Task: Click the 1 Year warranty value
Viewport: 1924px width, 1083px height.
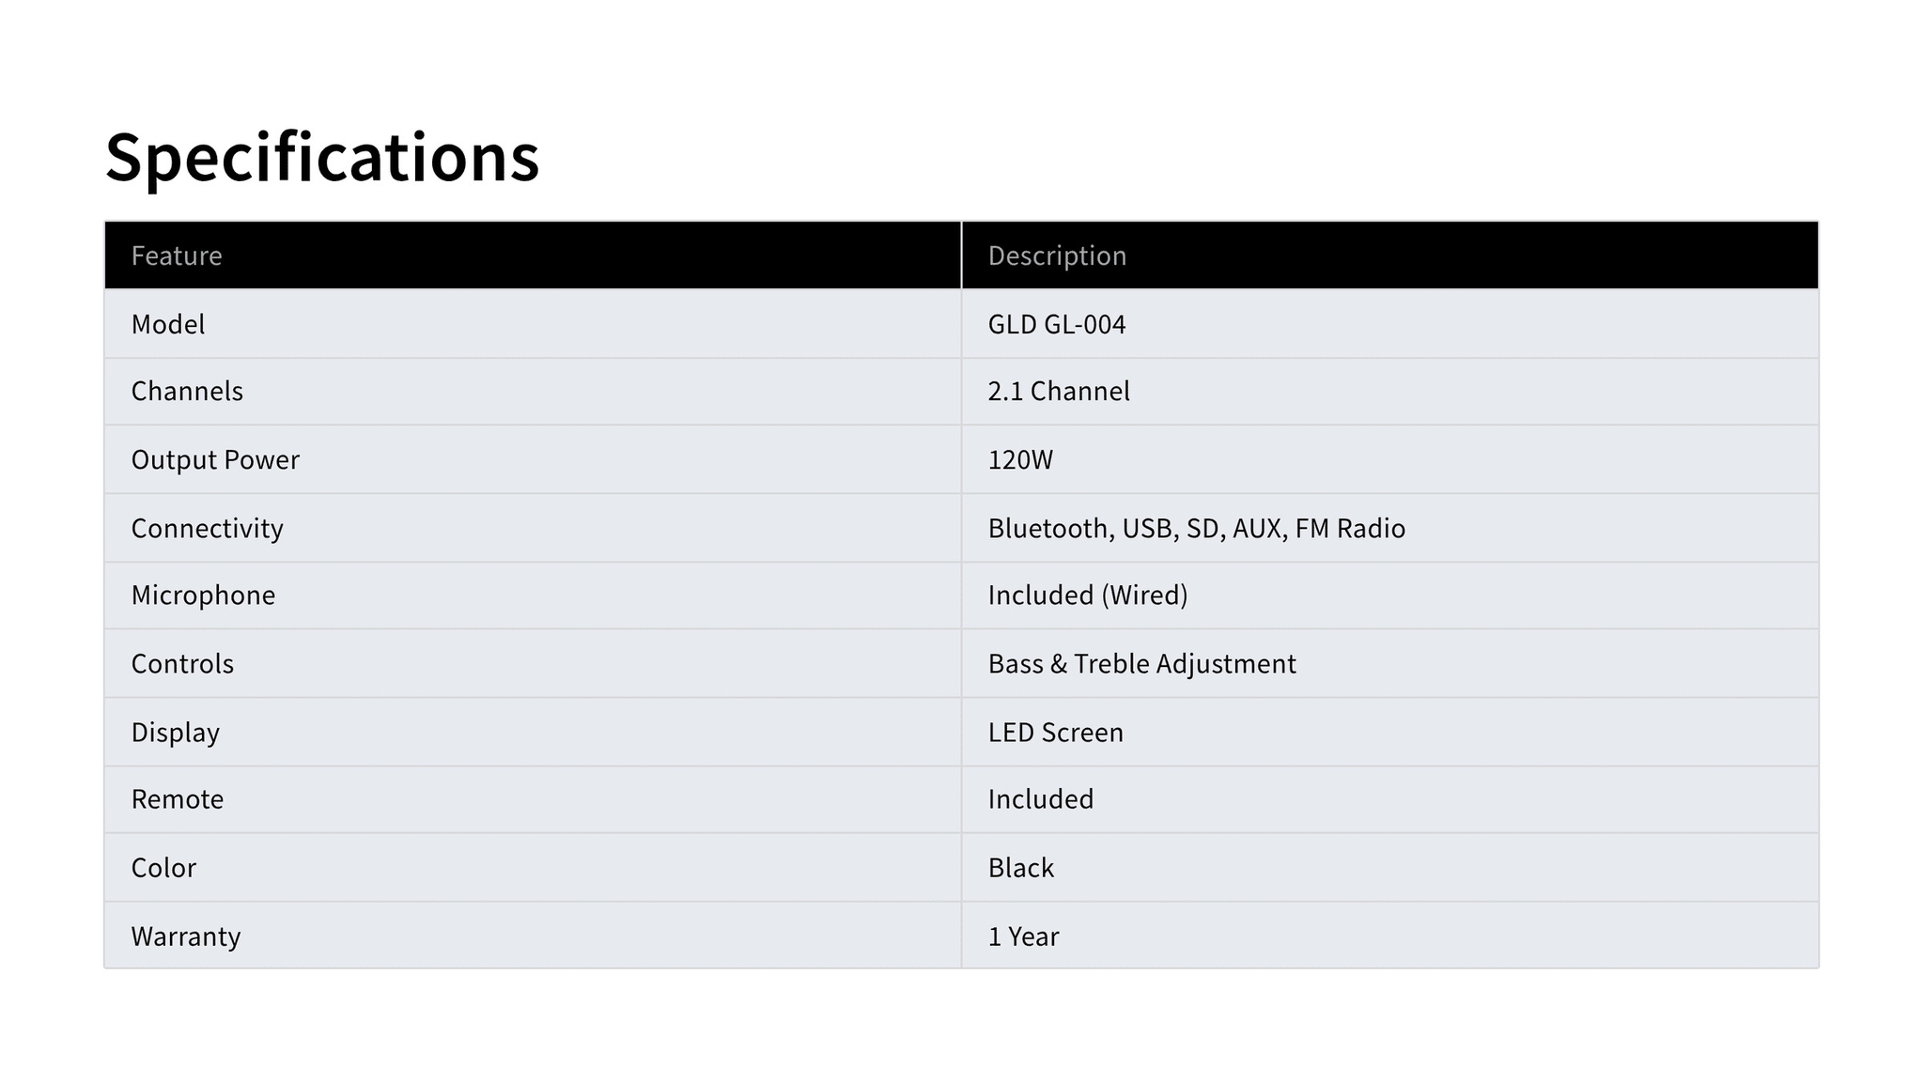Action: tap(1023, 936)
